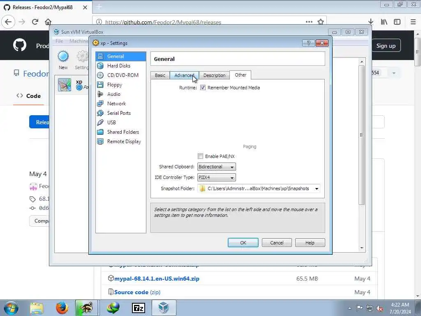The image size is (421, 316).
Task: Open the Action Center flag tray icon
Action: (x=359, y=308)
